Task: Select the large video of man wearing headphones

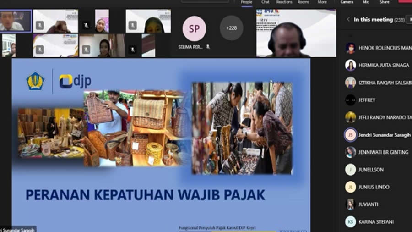Action: tap(296, 33)
